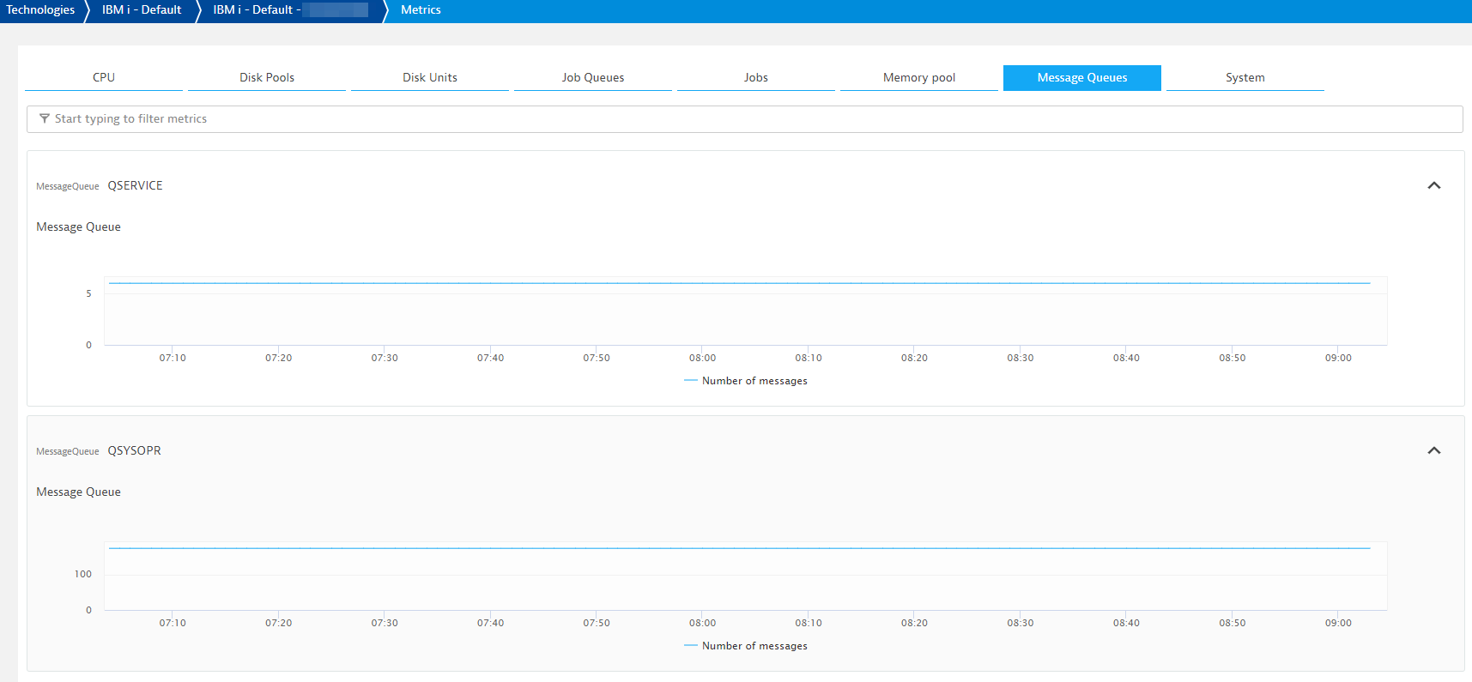Click the 08:50 time label on QSERVICE chart
The height and width of the screenshot is (682, 1472).
(x=1233, y=358)
